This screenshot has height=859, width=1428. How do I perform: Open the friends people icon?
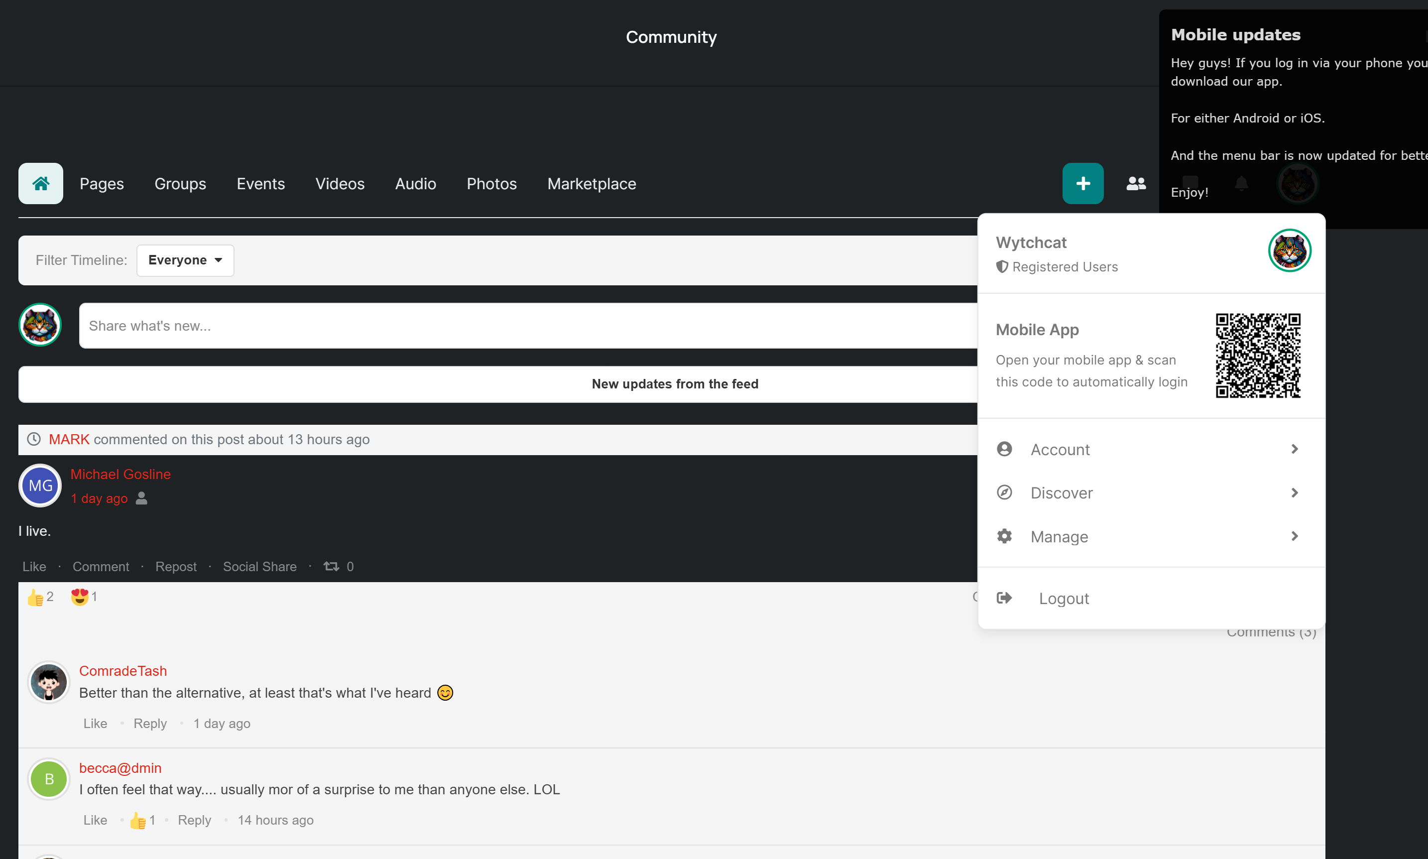[x=1136, y=183]
